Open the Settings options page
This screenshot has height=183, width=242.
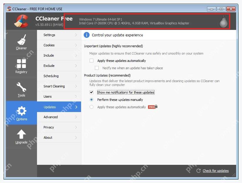[59, 35]
